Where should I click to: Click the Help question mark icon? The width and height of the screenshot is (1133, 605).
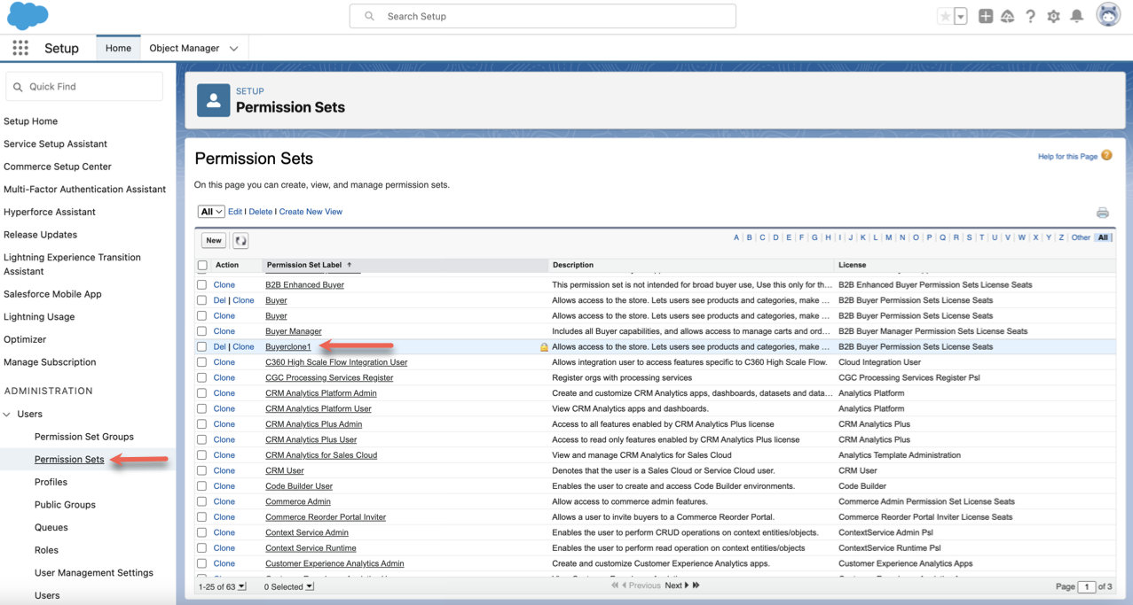(1030, 16)
